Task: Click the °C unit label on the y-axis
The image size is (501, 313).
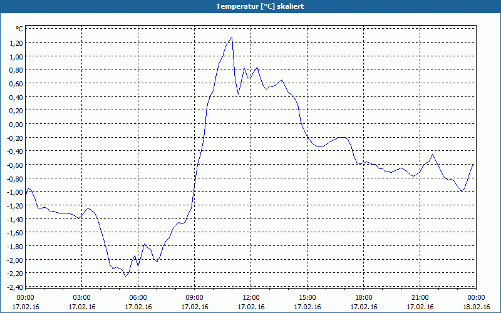Action: coord(19,29)
